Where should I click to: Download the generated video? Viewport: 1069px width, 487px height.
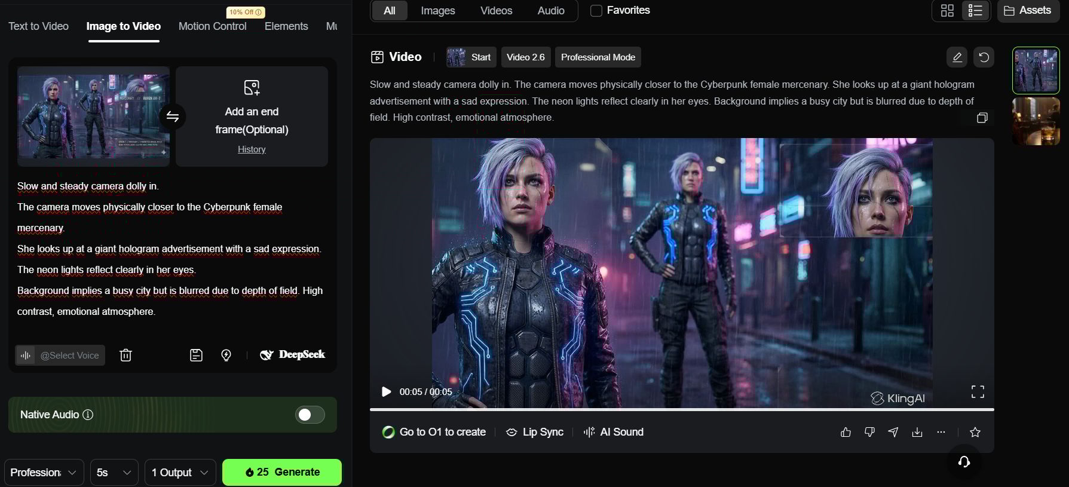point(917,432)
